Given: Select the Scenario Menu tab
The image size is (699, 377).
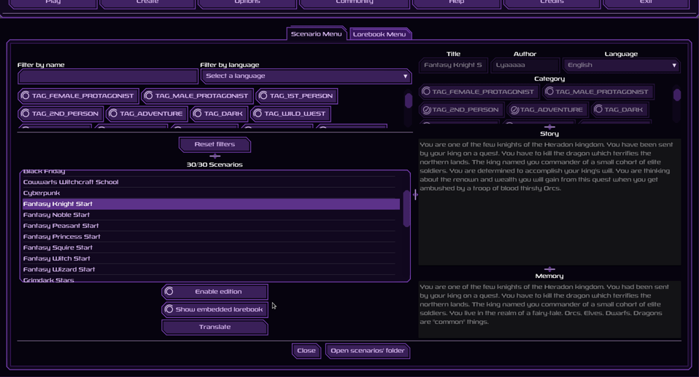Looking at the screenshot, I should (316, 34).
